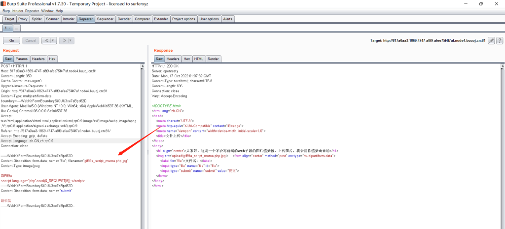Screen dimensions: 505x229
Task: Open the Project options tab
Action: click(183, 19)
